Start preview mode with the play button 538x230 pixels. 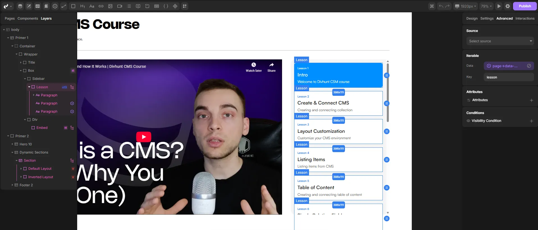pos(499,6)
